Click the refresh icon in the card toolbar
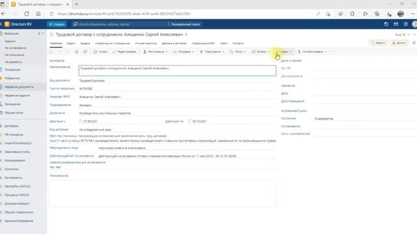This screenshot has width=417, height=234. [x=85, y=52]
